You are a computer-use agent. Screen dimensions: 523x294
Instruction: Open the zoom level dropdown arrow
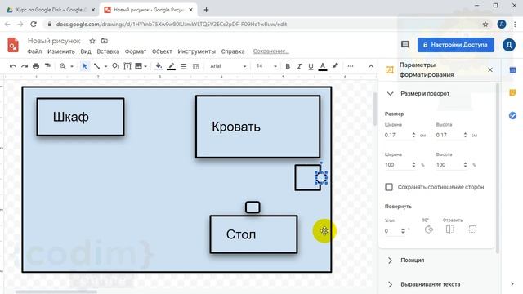[x=72, y=66]
